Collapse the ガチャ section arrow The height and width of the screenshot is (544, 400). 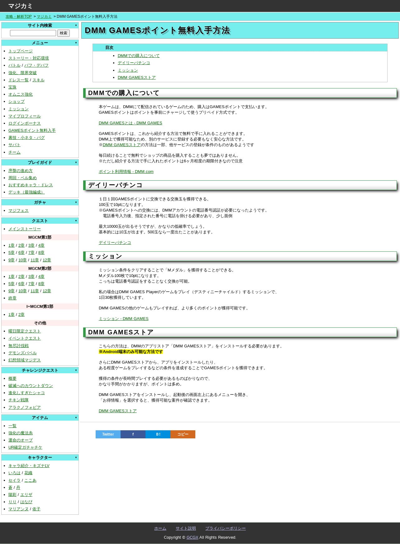pos(76,203)
